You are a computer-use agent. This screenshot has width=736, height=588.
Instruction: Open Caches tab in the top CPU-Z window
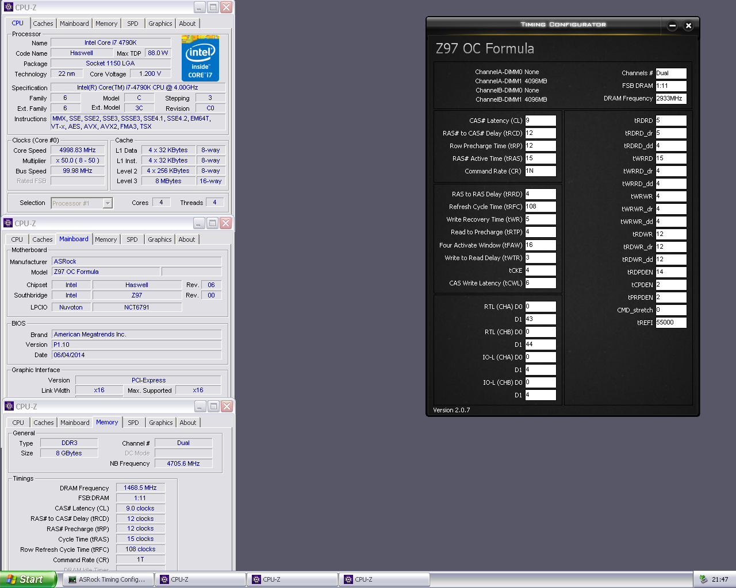pyautogui.click(x=43, y=24)
